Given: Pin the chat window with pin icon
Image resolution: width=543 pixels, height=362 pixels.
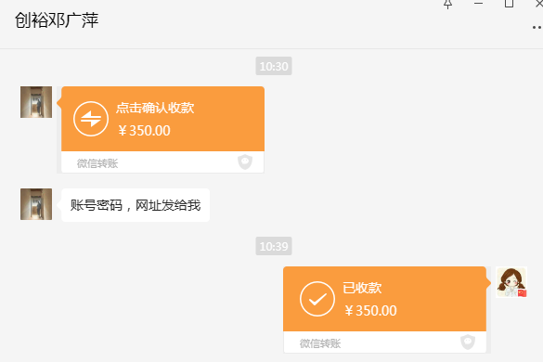Looking at the screenshot, I should tap(447, 4).
